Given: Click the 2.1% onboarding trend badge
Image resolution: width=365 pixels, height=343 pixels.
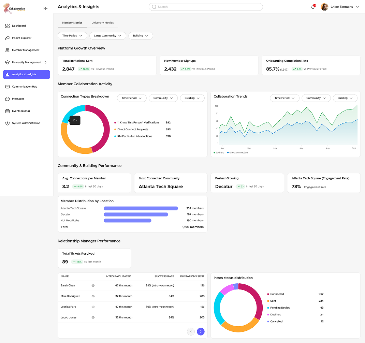Looking at the screenshot, I should tap(297, 69).
